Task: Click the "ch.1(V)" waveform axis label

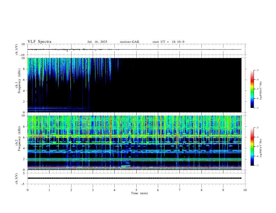Action: 17,49
